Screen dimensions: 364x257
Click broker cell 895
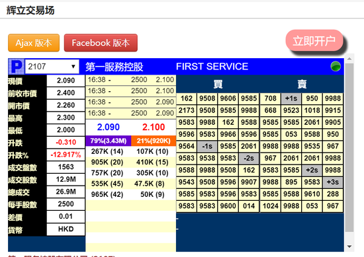click(x=291, y=182)
